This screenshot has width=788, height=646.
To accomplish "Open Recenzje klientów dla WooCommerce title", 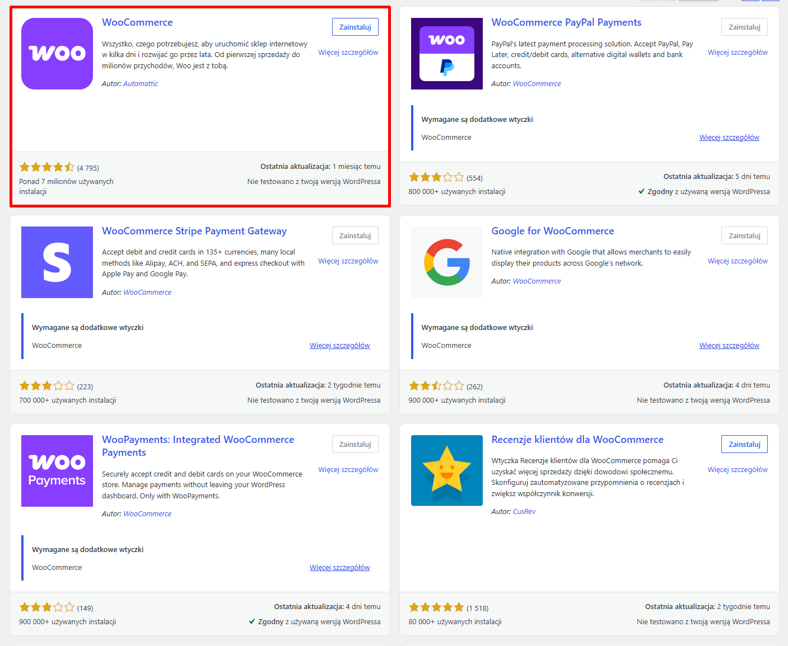I will (577, 440).
